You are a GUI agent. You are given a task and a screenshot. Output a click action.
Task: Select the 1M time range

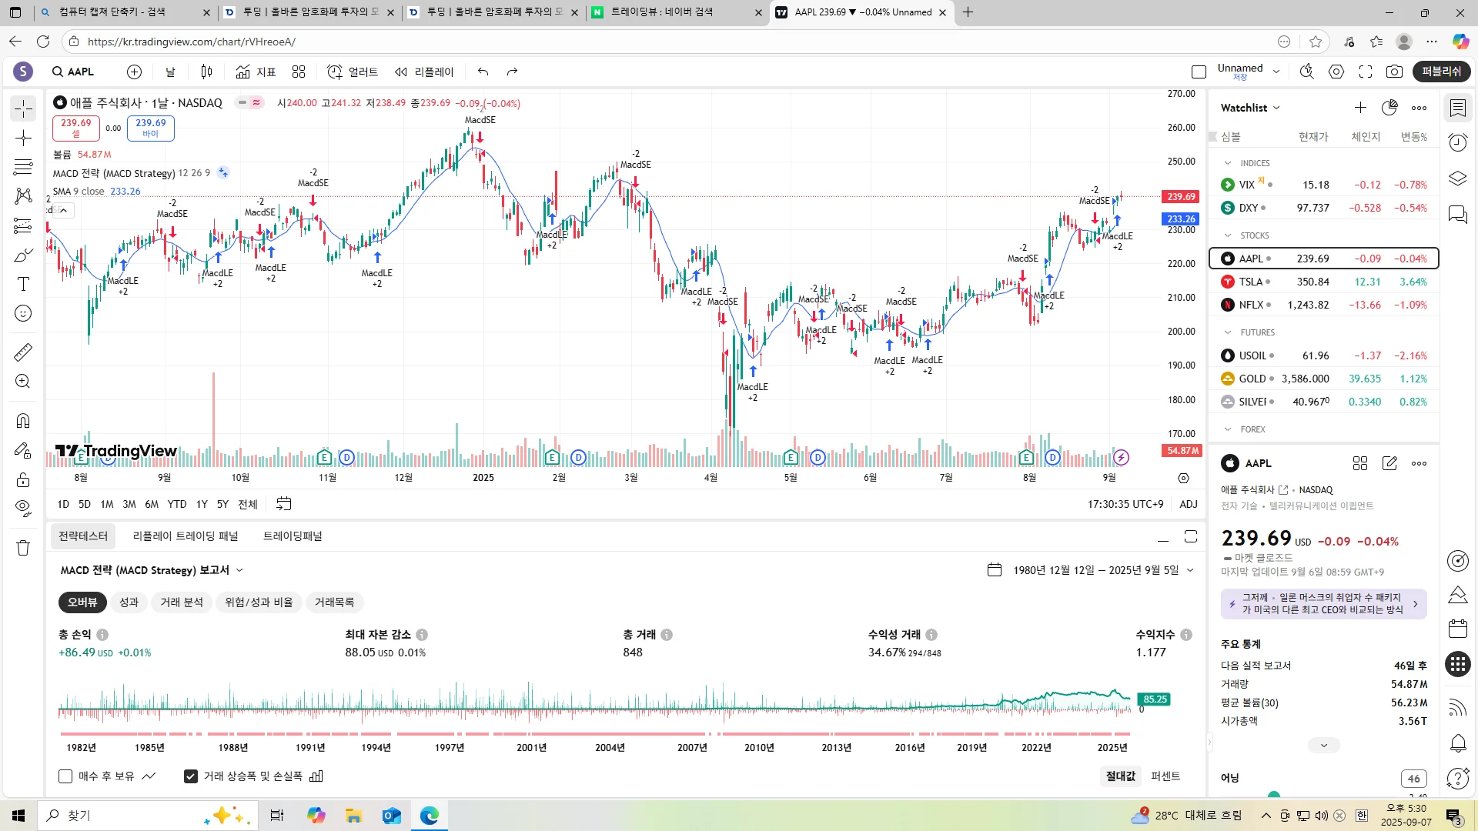[x=107, y=504]
